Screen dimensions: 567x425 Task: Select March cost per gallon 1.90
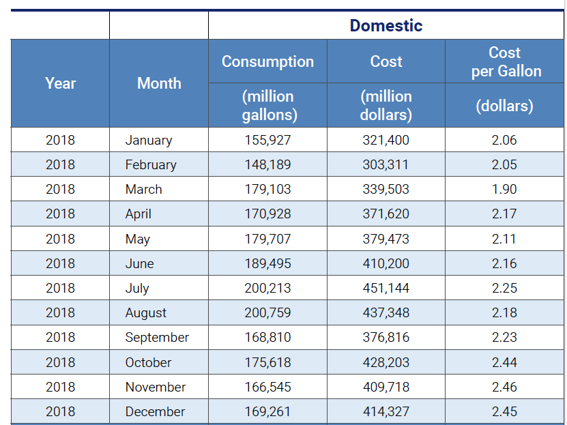point(504,189)
